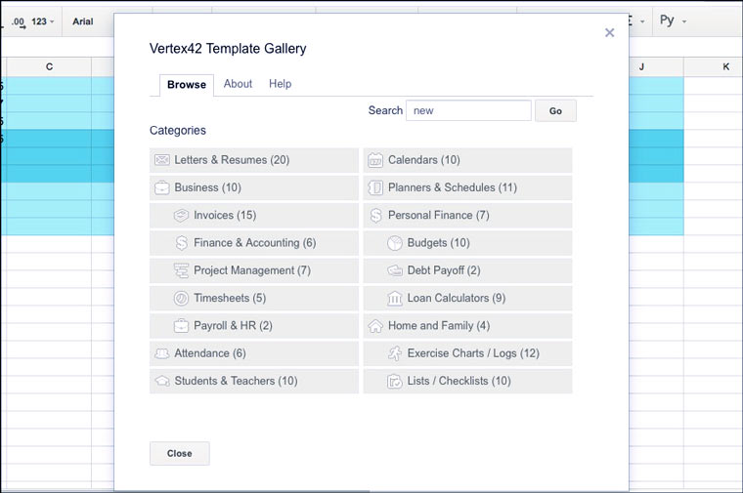The width and height of the screenshot is (743, 493).
Task: Click the Invoices category icon
Action: point(181,216)
